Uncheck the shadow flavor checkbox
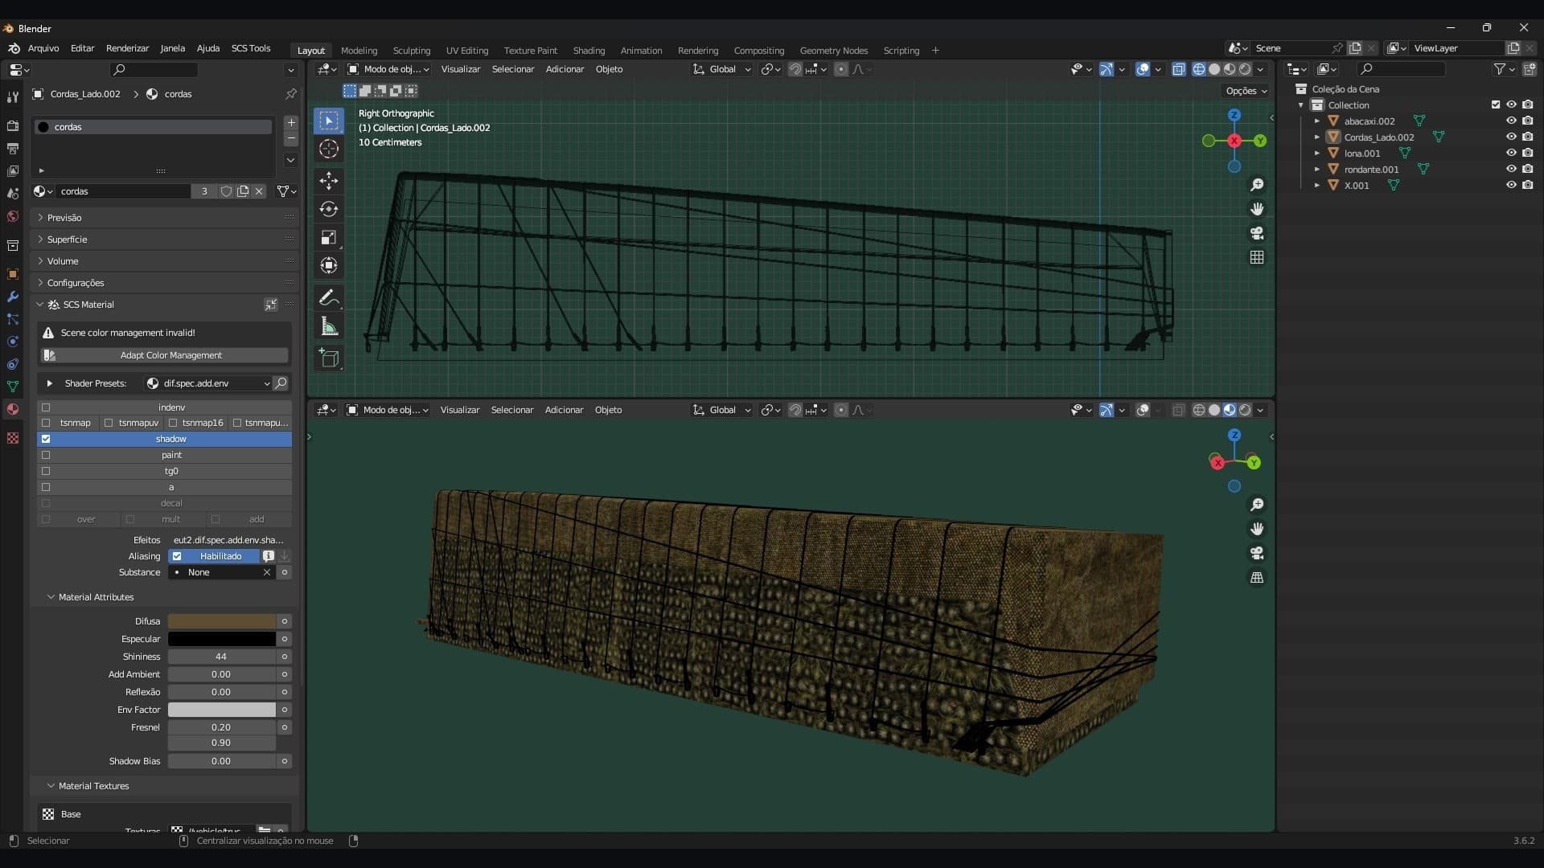 pyautogui.click(x=46, y=439)
